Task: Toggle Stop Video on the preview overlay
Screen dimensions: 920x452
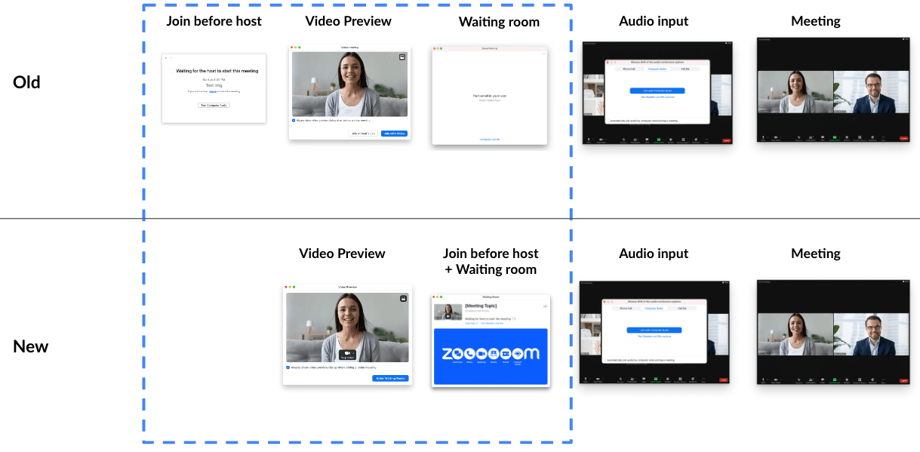Action: 347,354
